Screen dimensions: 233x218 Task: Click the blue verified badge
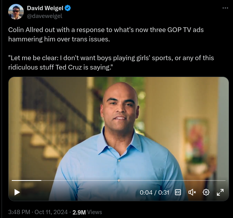pyautogui.click(x=68, y=8)
